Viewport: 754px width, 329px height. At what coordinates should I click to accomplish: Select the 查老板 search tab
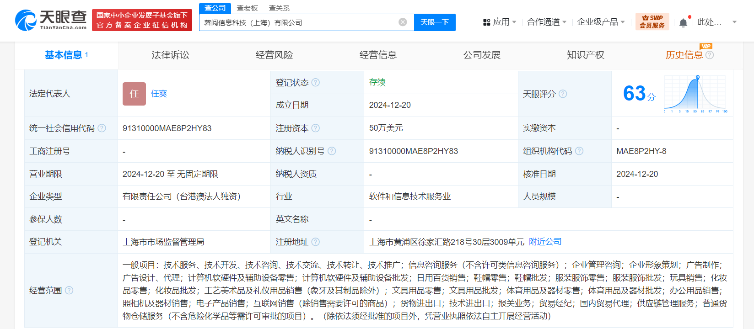pos(247,8)
